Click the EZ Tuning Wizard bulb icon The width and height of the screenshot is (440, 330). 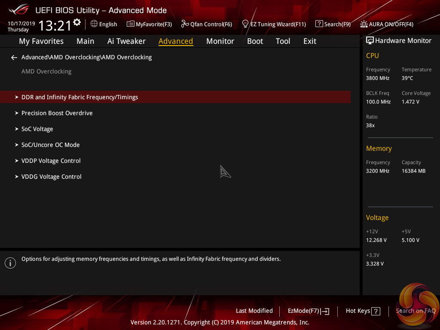245,24
